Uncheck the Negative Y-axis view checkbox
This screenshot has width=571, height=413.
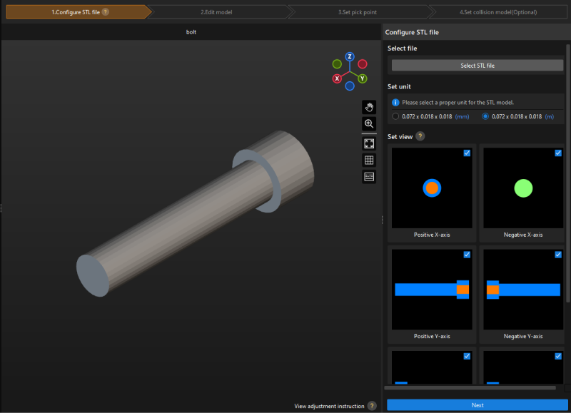557,254
